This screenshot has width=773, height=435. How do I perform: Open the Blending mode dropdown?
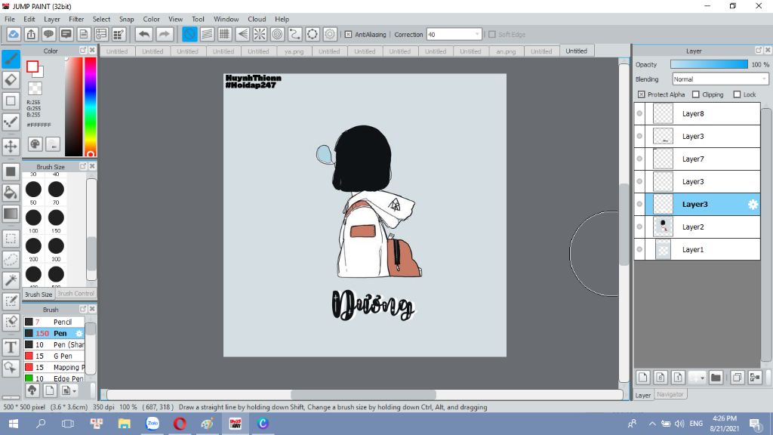click(720, 79)
